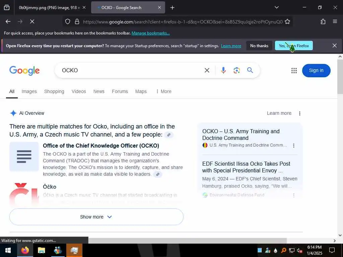Select the All results tab
This screenshot has height=257, width=343.
click(x=12, y=92)
